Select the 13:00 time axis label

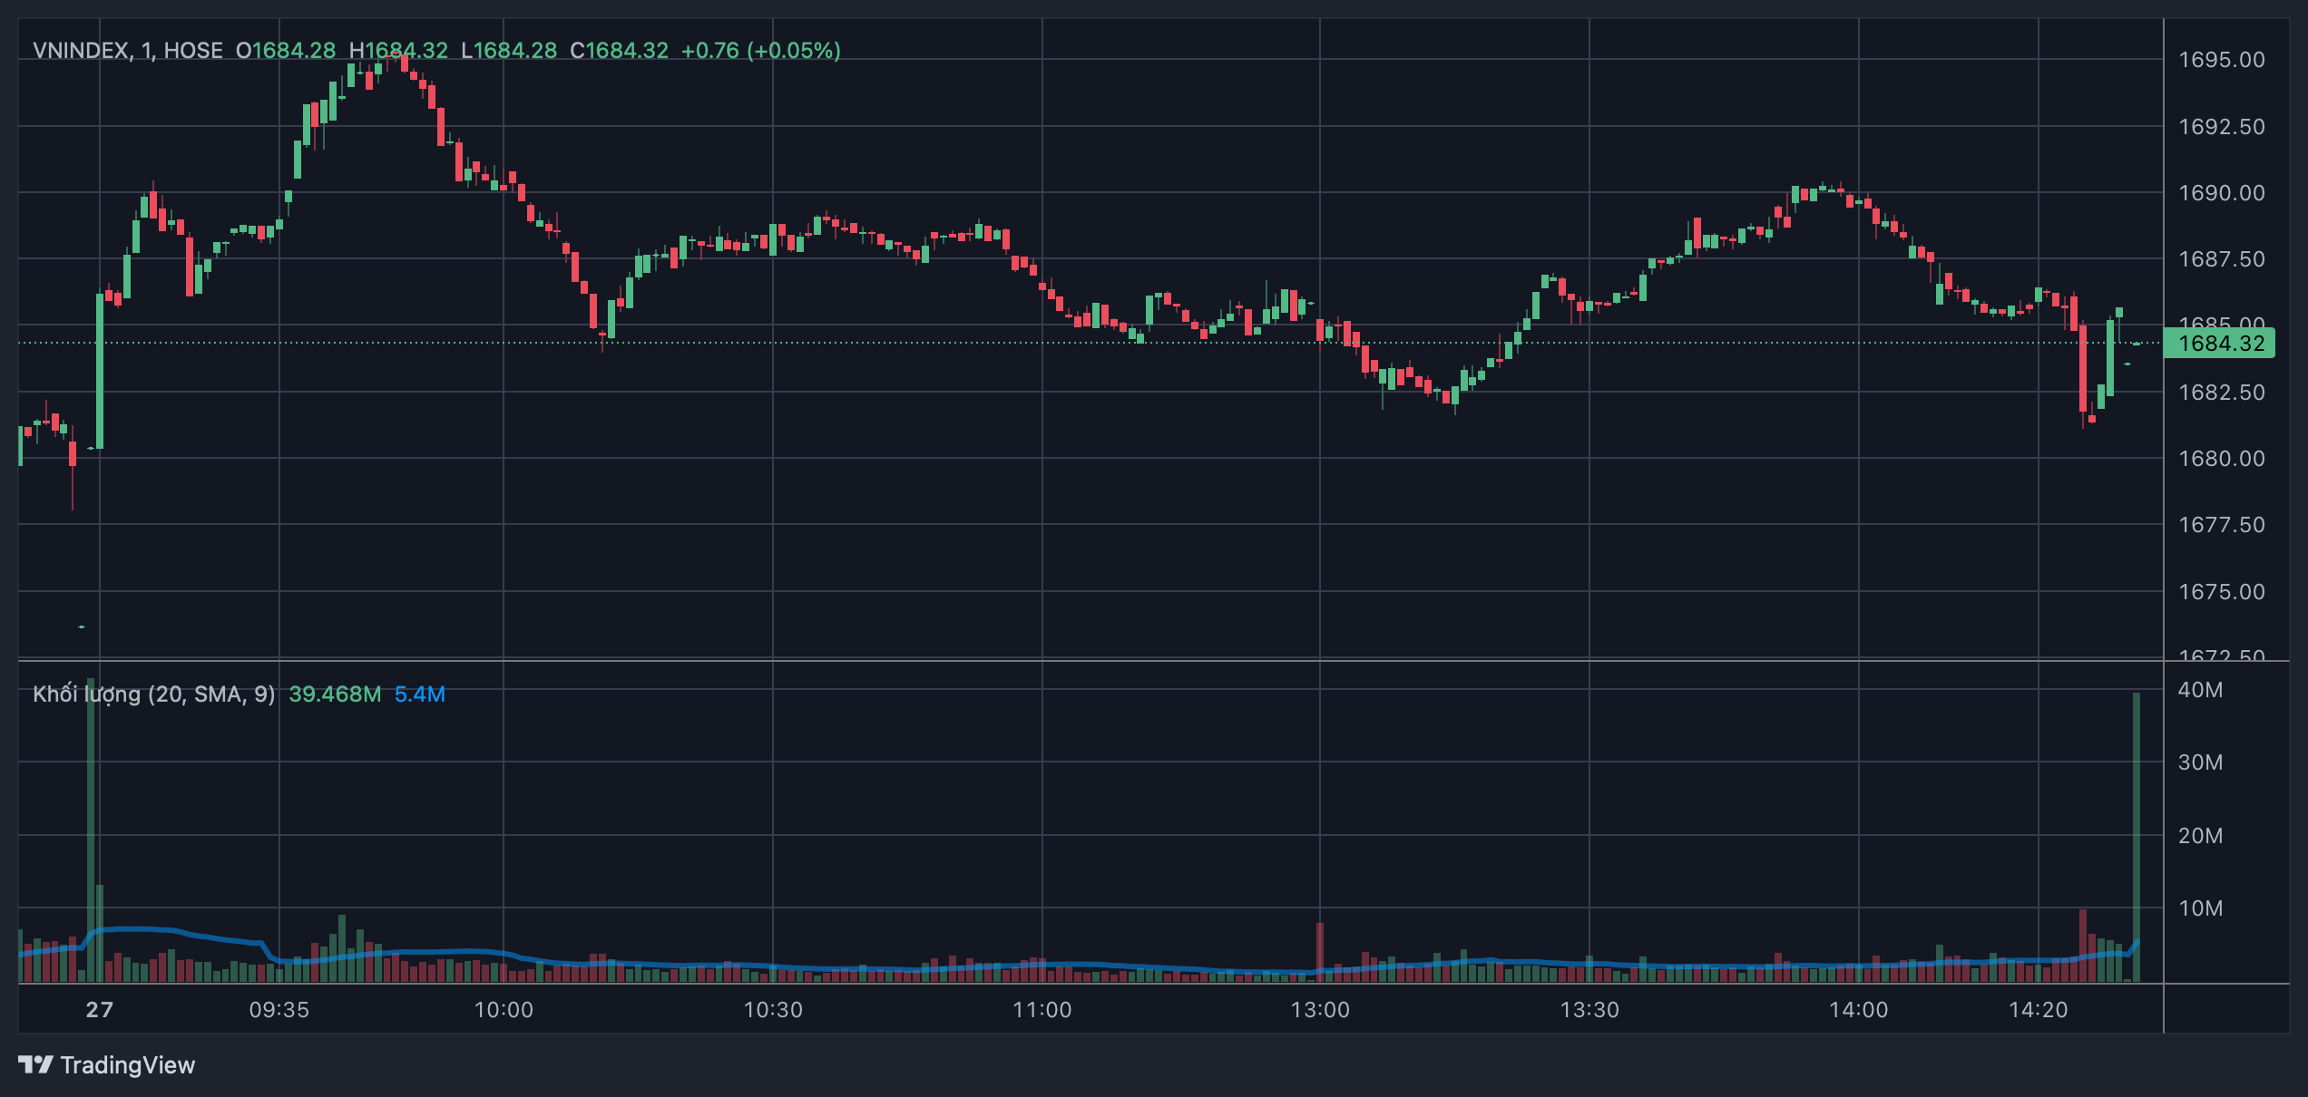1320,1010
